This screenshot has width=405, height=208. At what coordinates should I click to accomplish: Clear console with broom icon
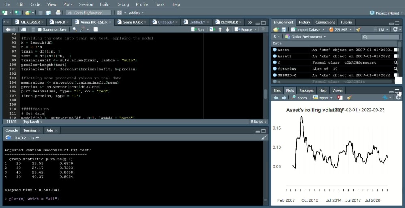(x=264, y=138)
